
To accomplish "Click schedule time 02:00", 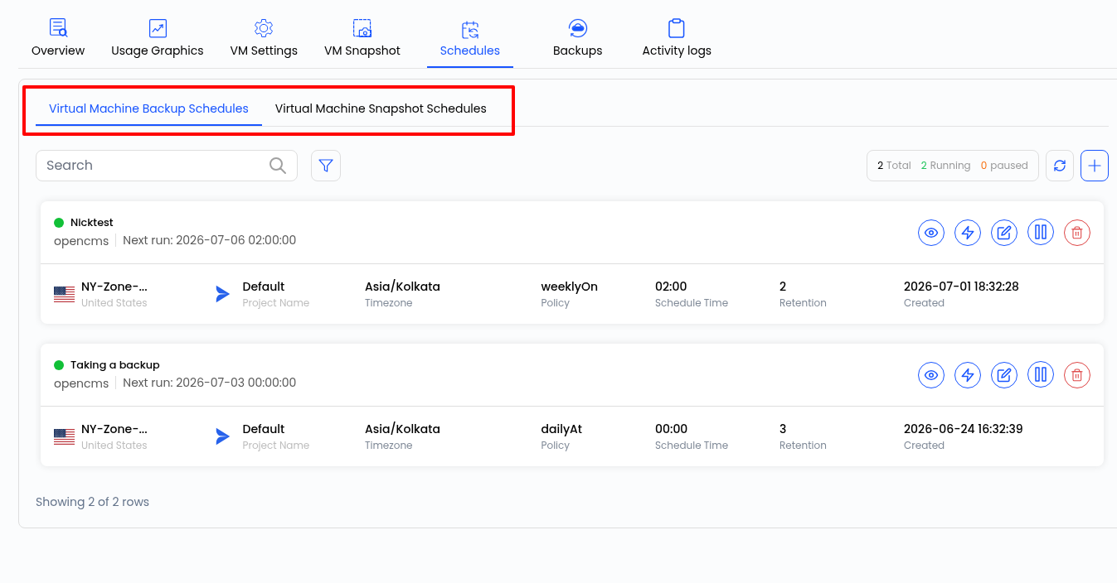I will 671,287.
